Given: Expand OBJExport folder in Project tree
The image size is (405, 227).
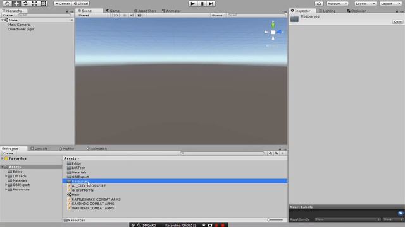Looking at the screenshot, I should pyautogui.click(x=6, y=185).
